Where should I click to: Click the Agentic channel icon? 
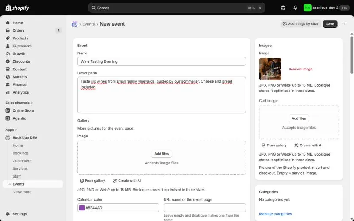coord(8,118)
